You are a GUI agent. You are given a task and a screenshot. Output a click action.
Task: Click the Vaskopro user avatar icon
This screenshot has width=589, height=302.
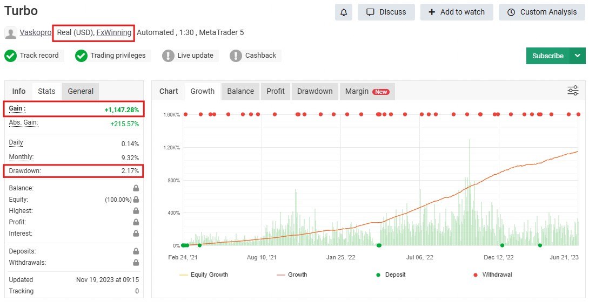coord(10,33)
